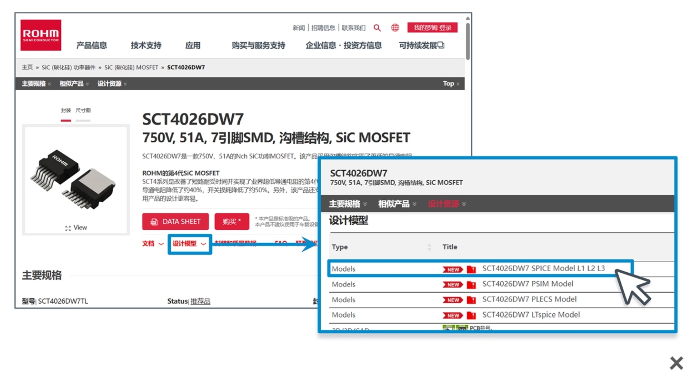The height and width of the screenshot is (377, 690).
Task: Select the Models cell in the SPICE row
Action: coord(343,269)
